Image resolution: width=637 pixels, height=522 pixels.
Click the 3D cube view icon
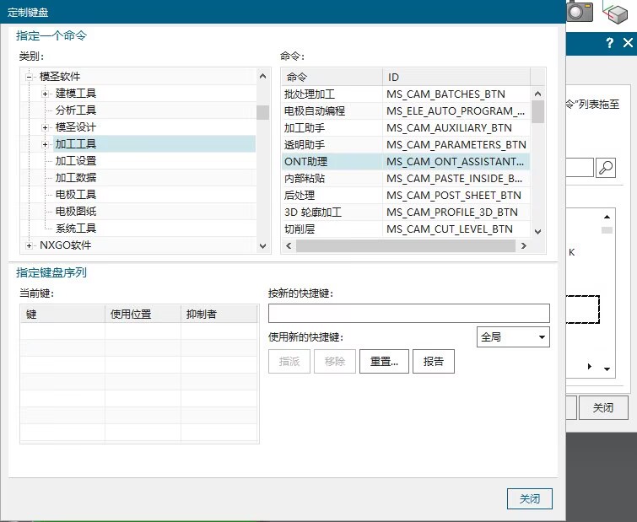pos(616,11)
